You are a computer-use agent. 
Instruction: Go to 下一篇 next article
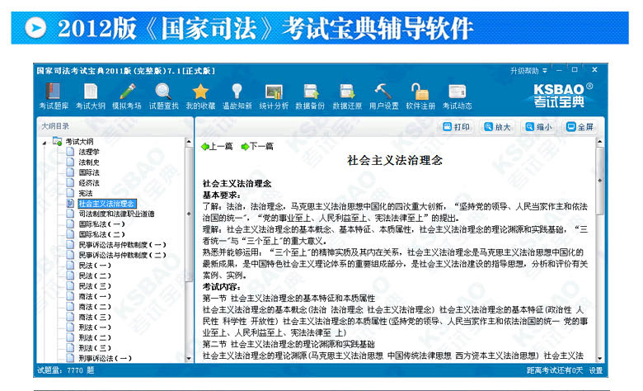257,147
